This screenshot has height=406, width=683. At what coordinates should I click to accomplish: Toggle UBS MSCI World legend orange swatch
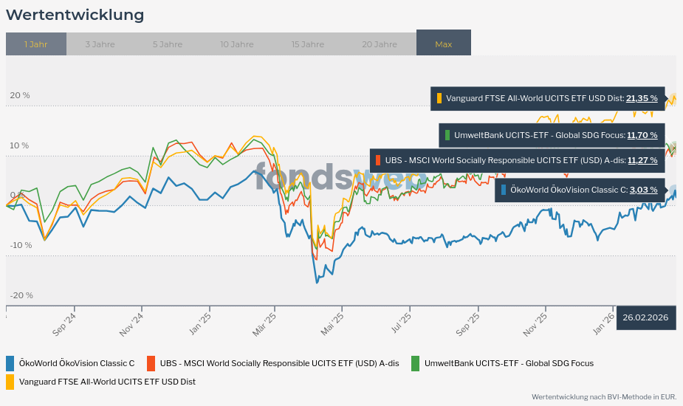pyautogui.click(x=151, y=363)
